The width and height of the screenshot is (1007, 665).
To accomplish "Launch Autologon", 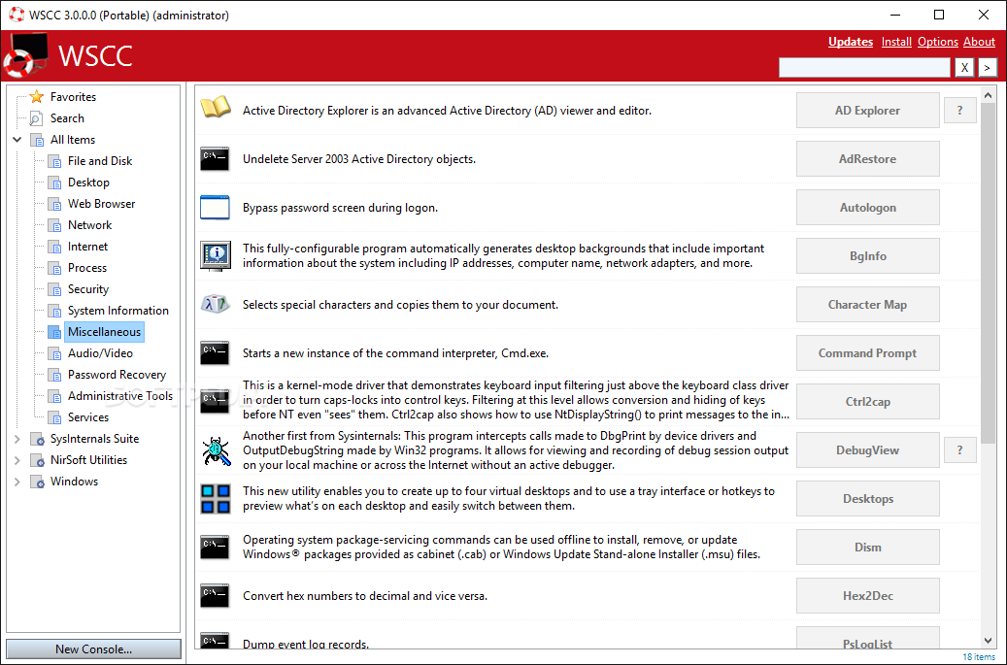I will pyautogui.click(x=867, y=208).
